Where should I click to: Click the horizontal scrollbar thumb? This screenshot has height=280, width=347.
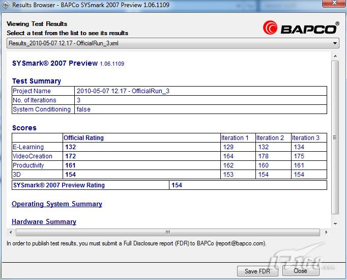(168, 232)
